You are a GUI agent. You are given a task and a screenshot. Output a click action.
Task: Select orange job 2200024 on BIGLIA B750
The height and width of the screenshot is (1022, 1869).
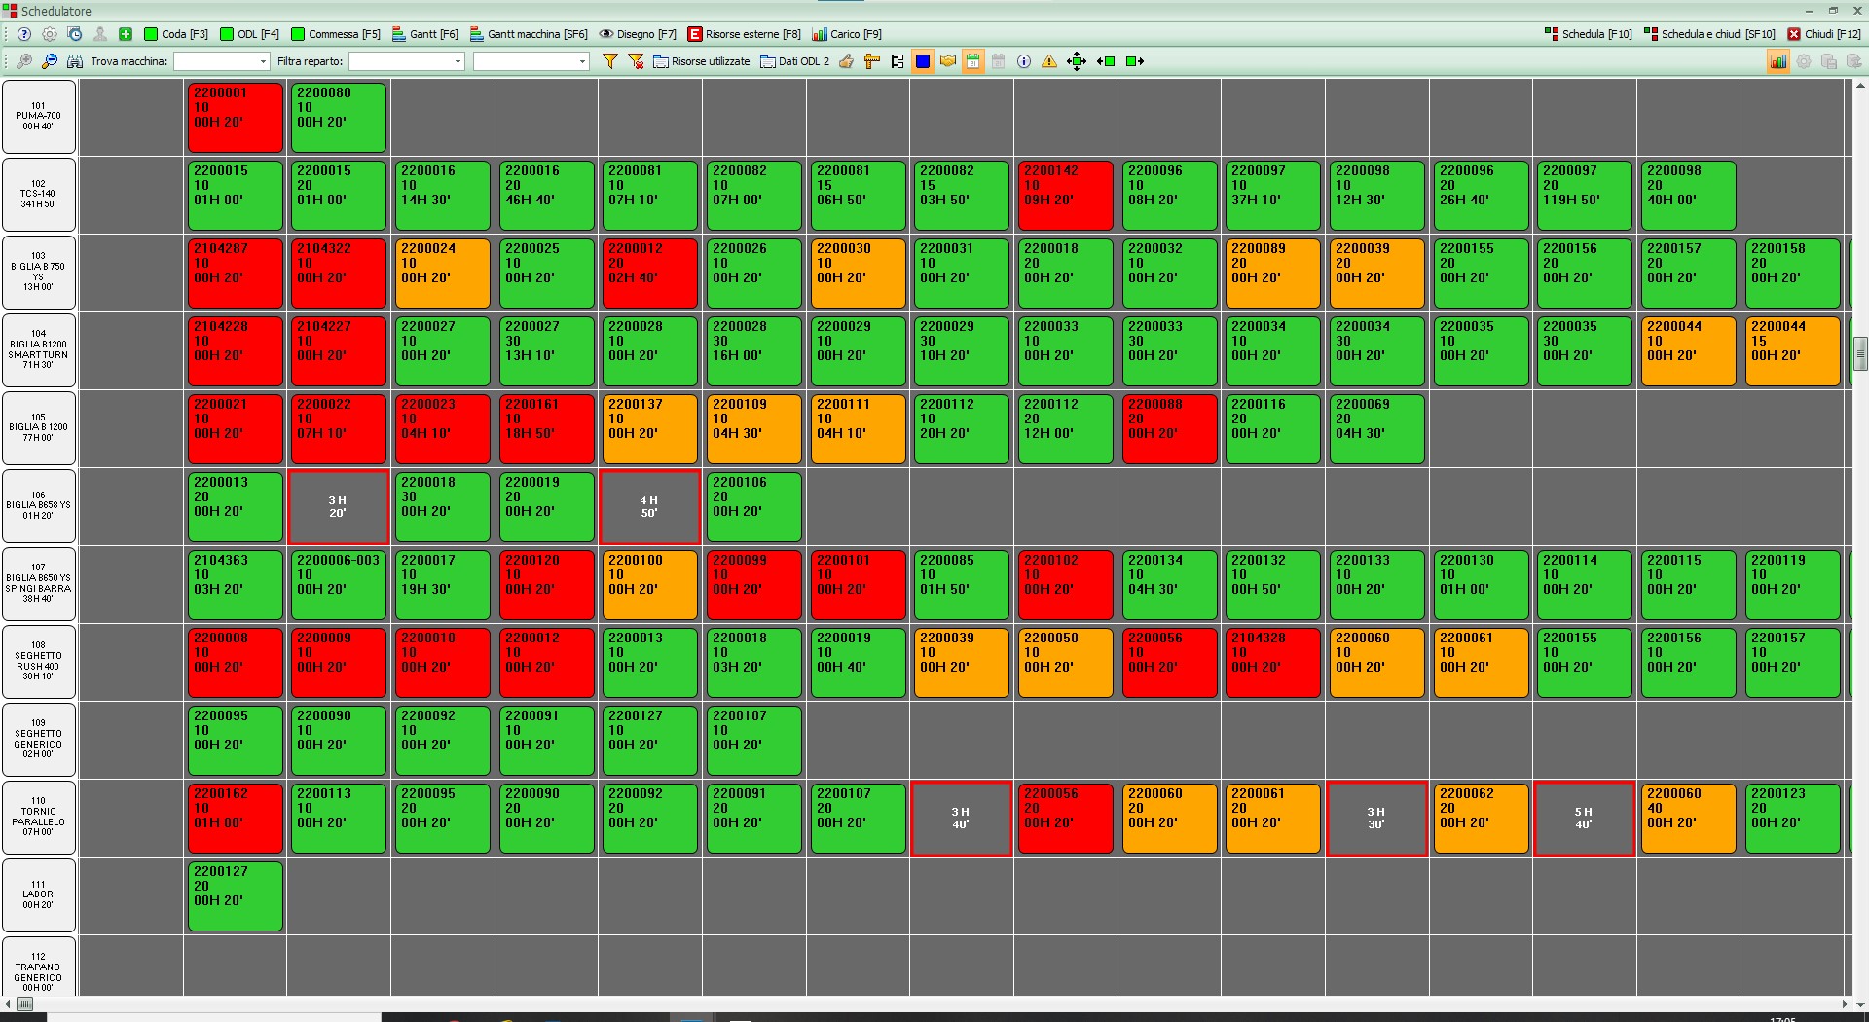pos(443,273)
